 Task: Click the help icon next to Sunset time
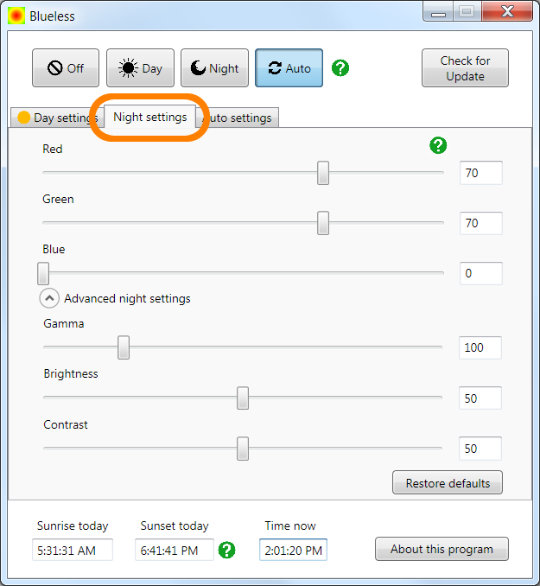pyautogui.click(x=226, y=550)
